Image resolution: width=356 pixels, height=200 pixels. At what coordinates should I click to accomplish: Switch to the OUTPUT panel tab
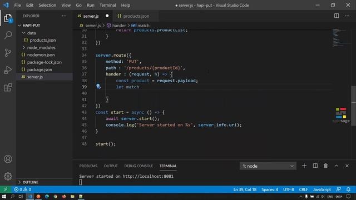pyautogui.click(x=111, y=166)
